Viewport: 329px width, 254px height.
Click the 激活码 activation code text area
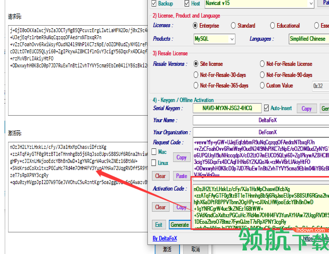[x=78, y=187]
